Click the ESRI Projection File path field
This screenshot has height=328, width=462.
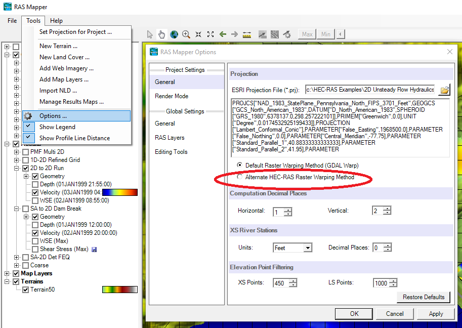(x=370, y=90)
